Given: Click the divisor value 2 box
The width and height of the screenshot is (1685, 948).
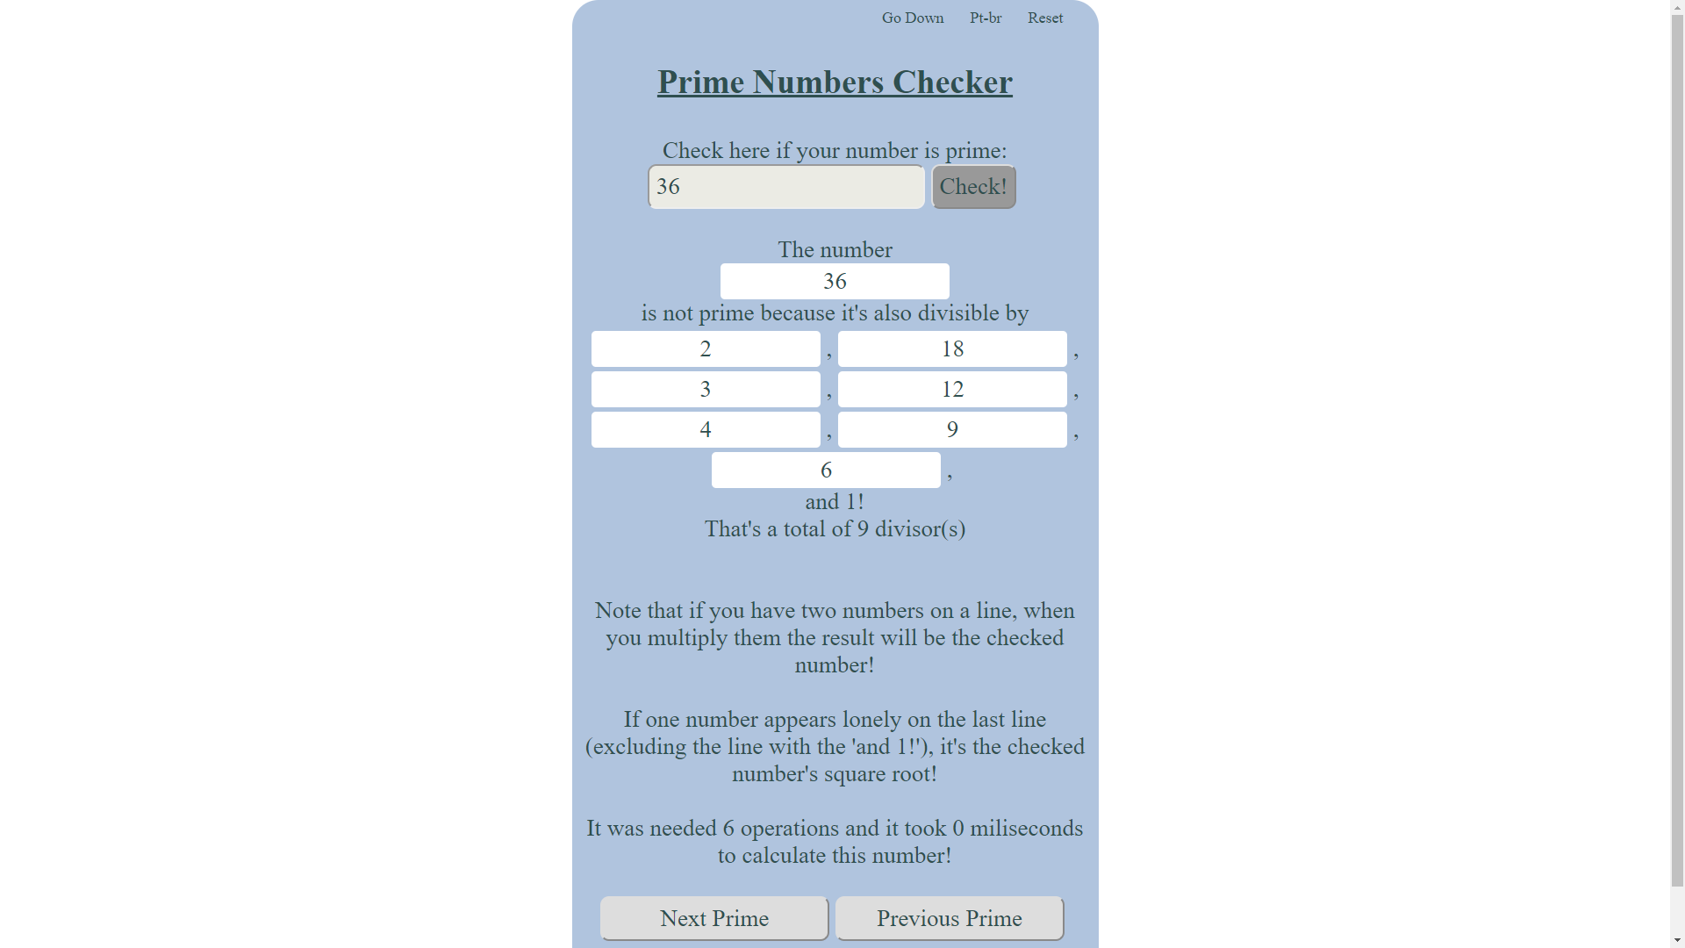Looking at the screenshot, I should (706, 348).
